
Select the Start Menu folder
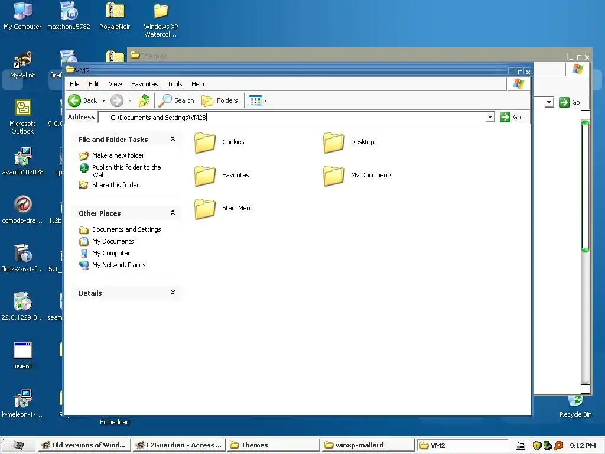click(225, 209)
